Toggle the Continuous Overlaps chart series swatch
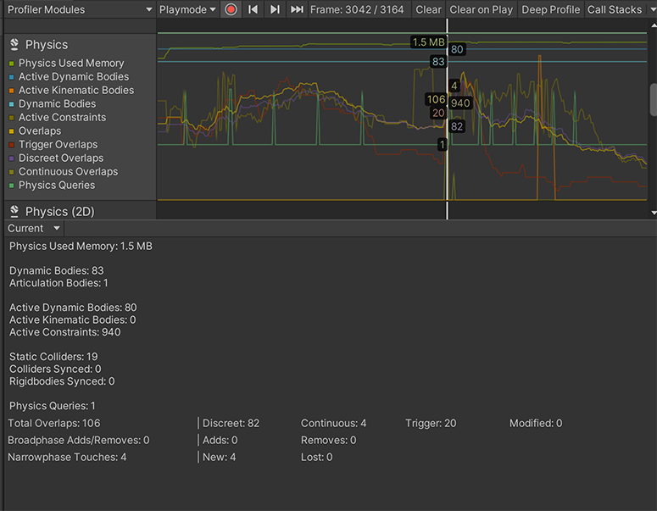Screen dimensions: 657x511 pos(12,172)
